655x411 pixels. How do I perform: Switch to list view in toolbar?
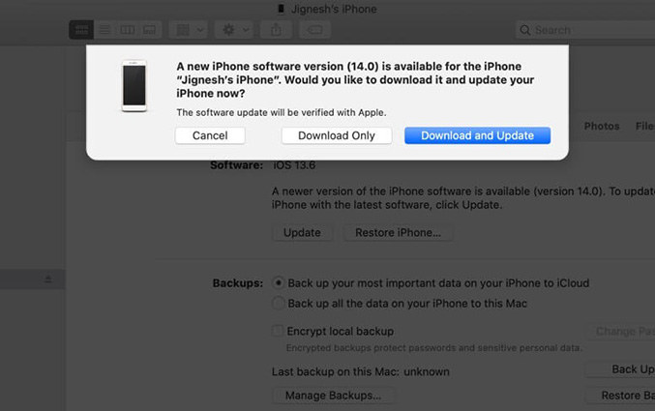[104, 30]
